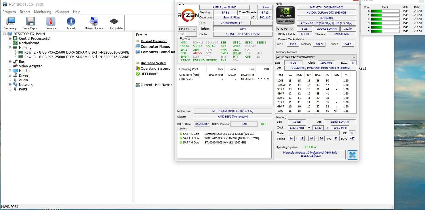Click the Audio speaker icon
The width and height of the screenshot is (425, 210).
point(16,80)
